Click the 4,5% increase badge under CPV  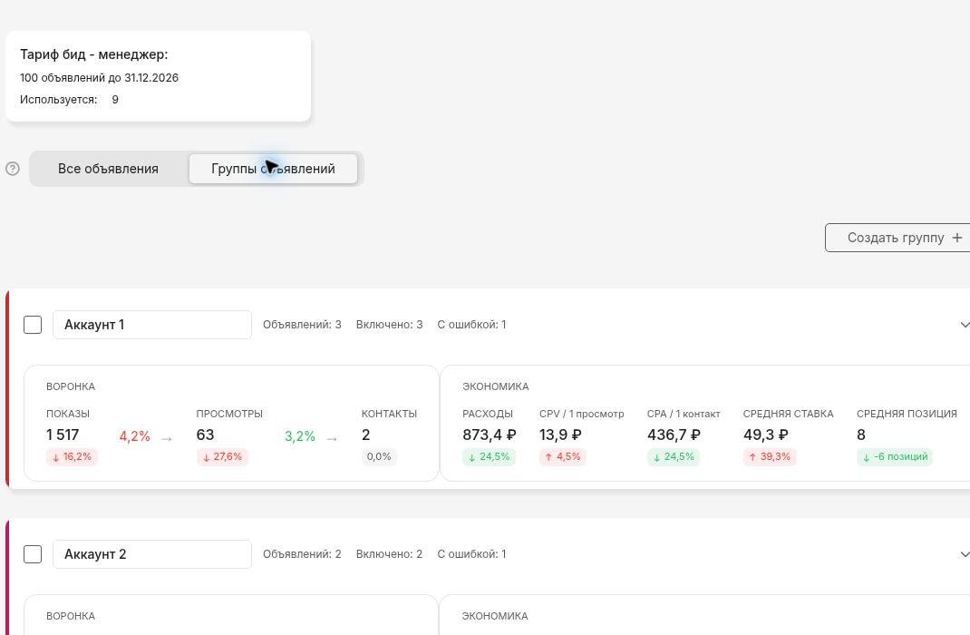[x=562, y=457]
